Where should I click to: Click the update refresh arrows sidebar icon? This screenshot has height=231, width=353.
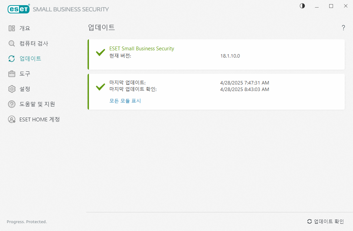point(12,59)
